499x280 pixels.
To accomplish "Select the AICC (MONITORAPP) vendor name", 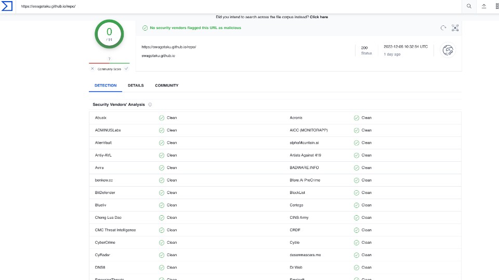I will pyautogui.click(x=308, y=130).
